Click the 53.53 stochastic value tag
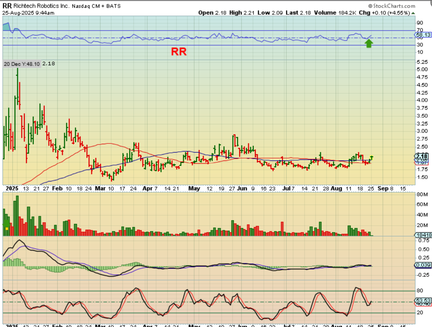Image resolution: width=432 pixels, height=327 pixels. tap(423, 300)
